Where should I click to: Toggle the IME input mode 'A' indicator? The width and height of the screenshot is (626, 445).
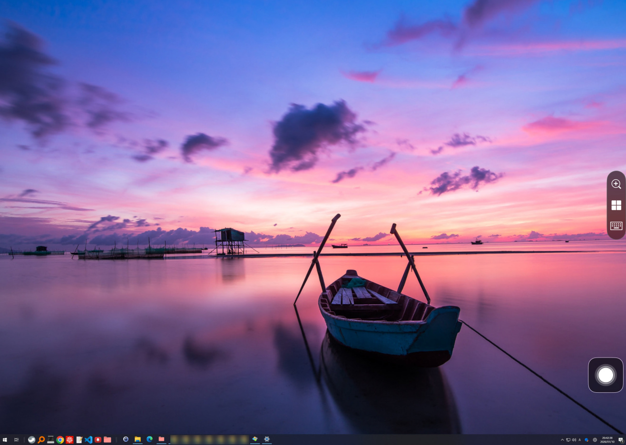coord(579,440)
